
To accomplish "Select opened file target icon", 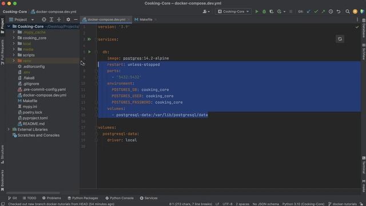I will point(44,19).
